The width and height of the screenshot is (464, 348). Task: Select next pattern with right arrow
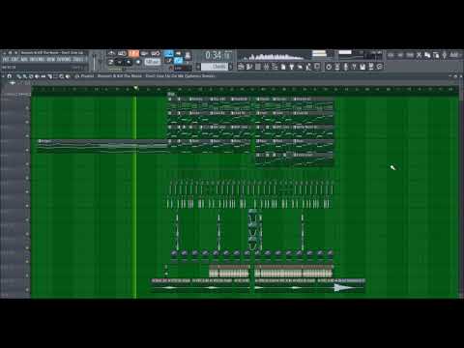[x=231, y=67]
